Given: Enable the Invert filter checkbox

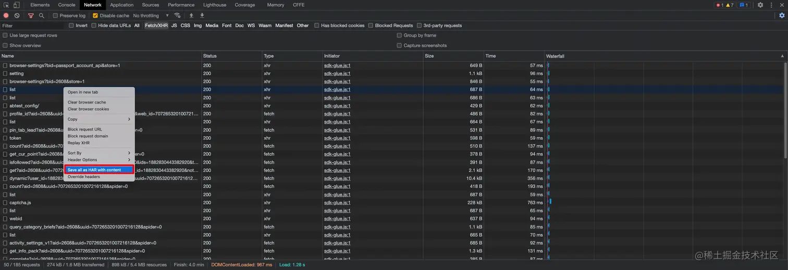Looking at the screenshot, I should point(71,25).
